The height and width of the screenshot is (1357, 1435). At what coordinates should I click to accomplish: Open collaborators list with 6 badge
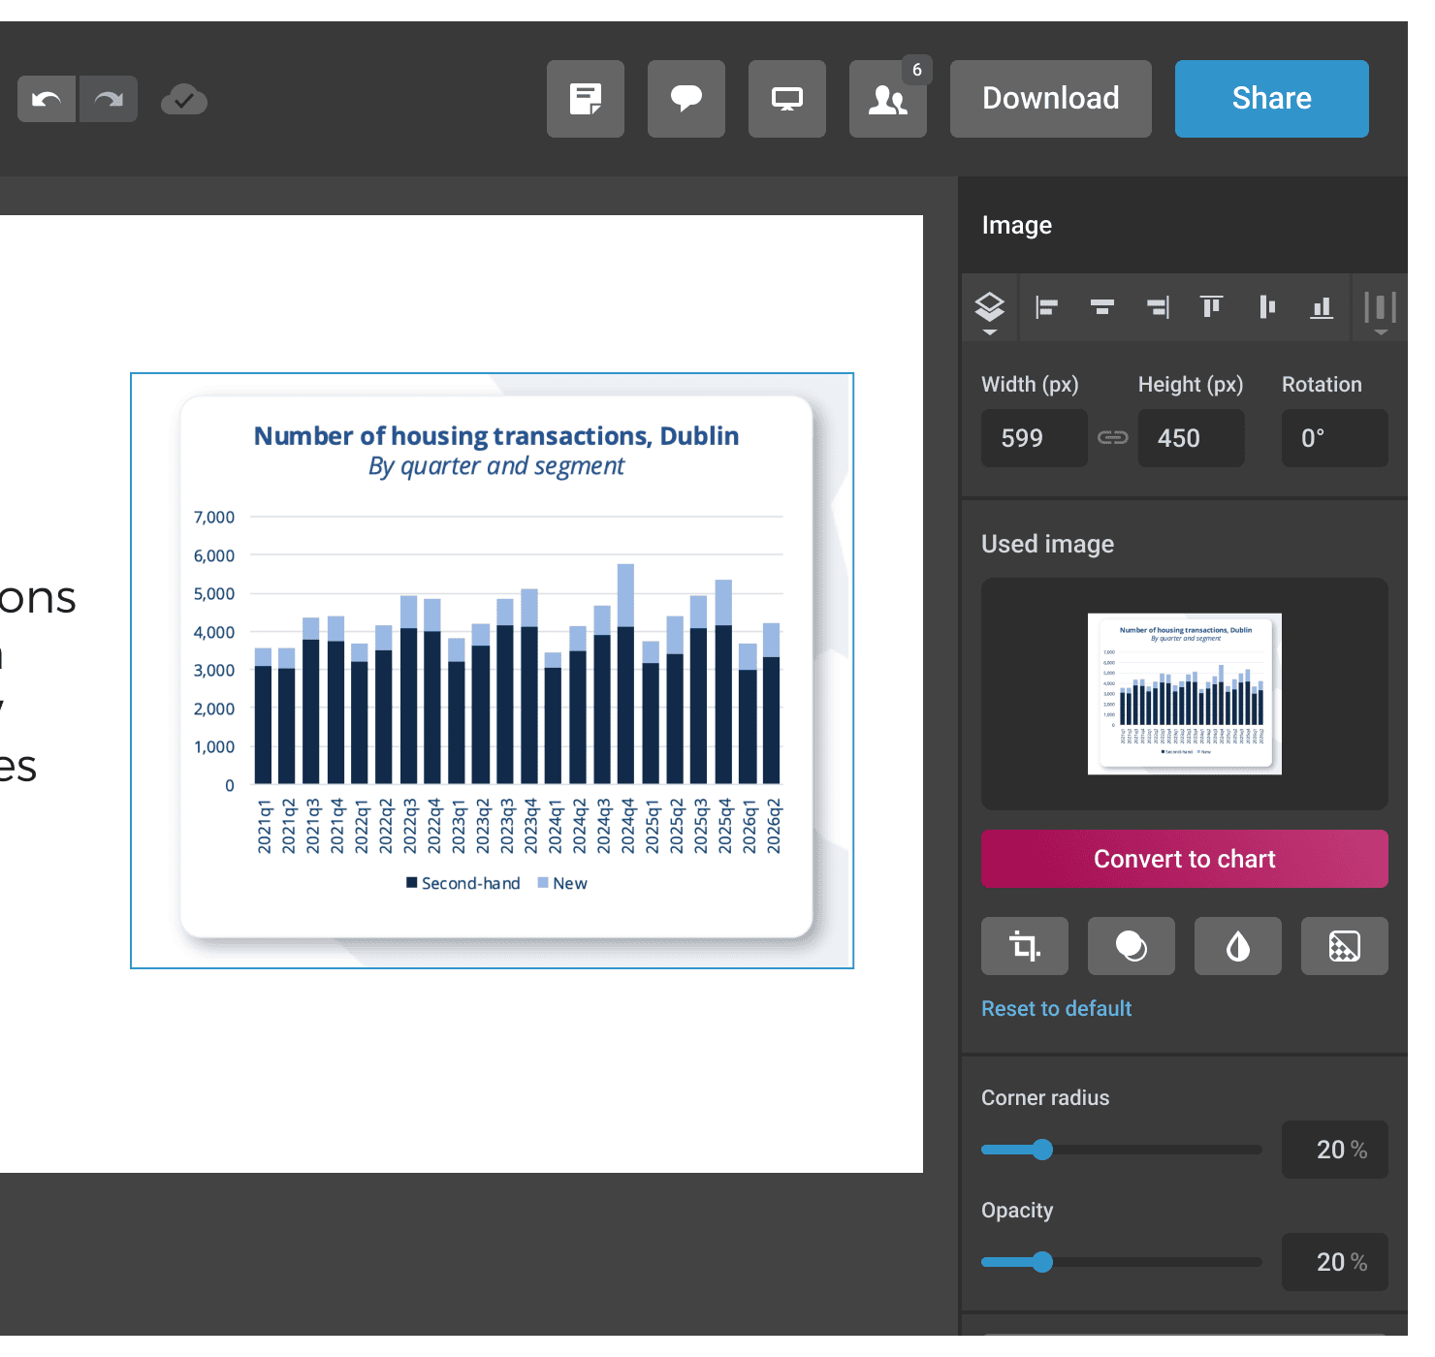point(888,99)
